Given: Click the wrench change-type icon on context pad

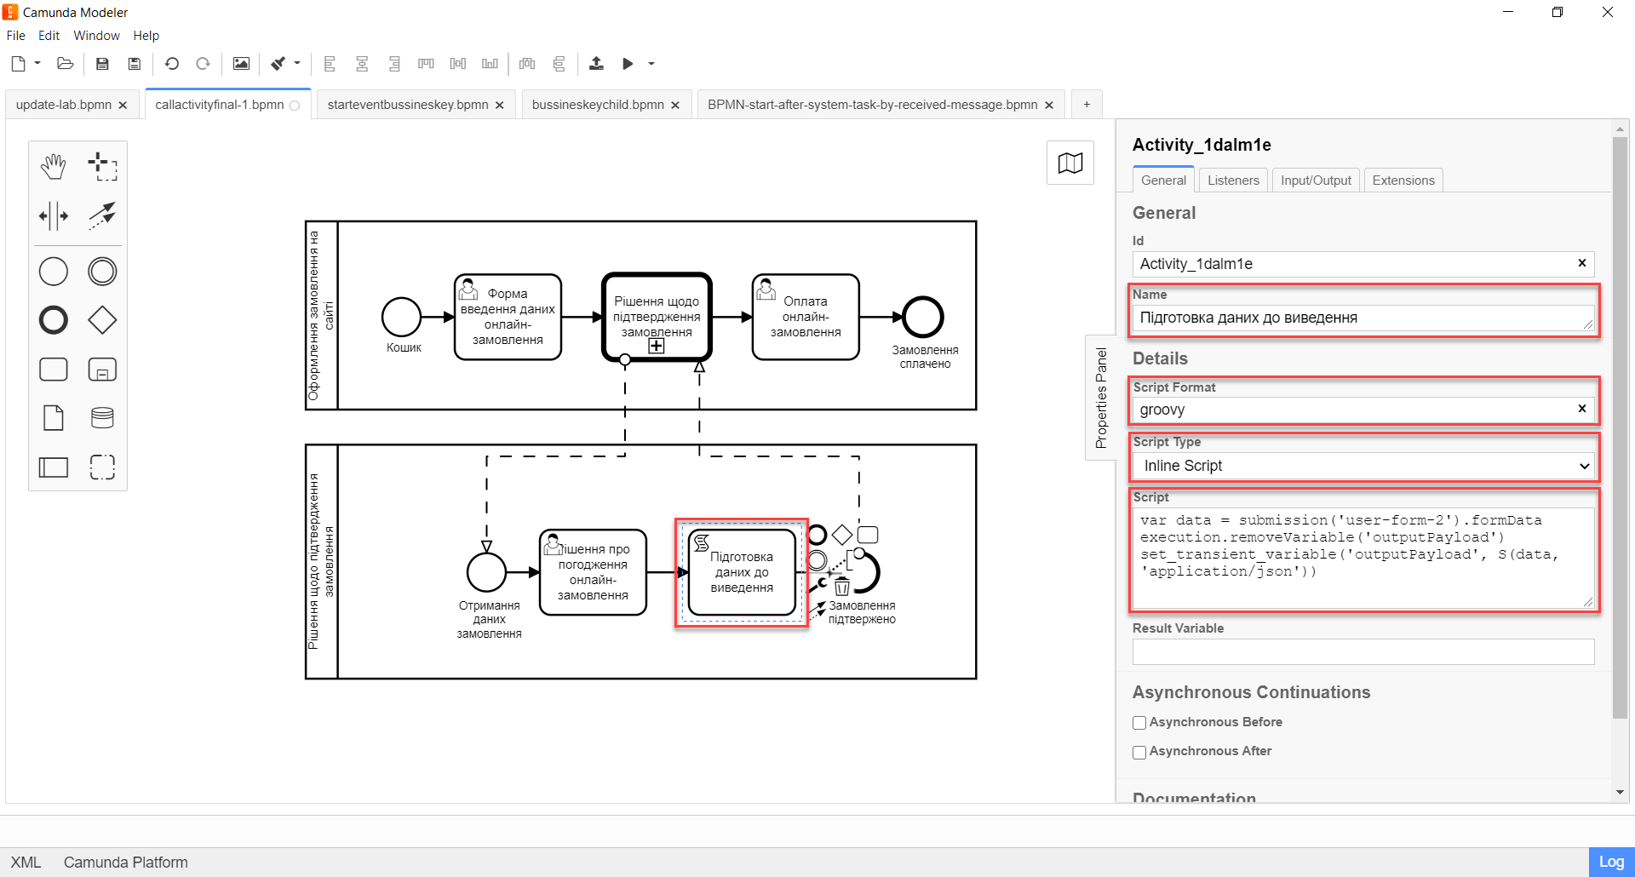Looking at the screenshot, I should 818,586.
